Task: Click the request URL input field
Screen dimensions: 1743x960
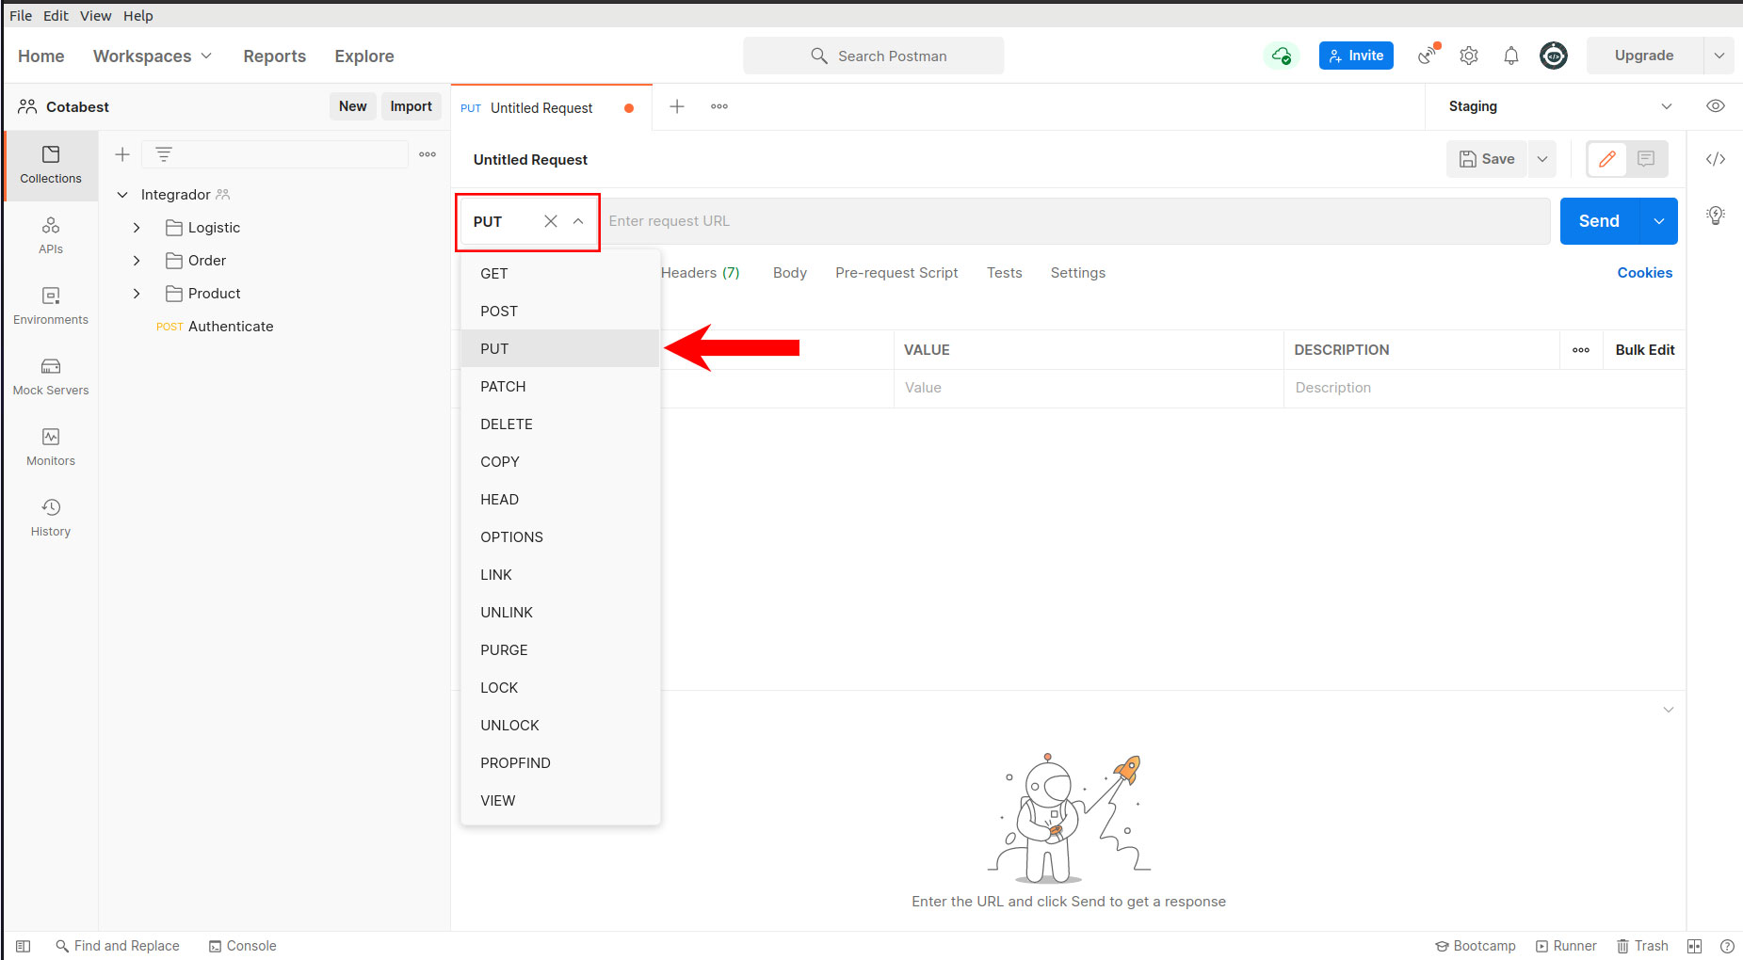Action: pyautogui.click(x=1074, y=221)
